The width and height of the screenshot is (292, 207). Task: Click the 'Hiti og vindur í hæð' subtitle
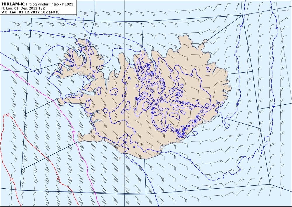[x=42, y=4]
